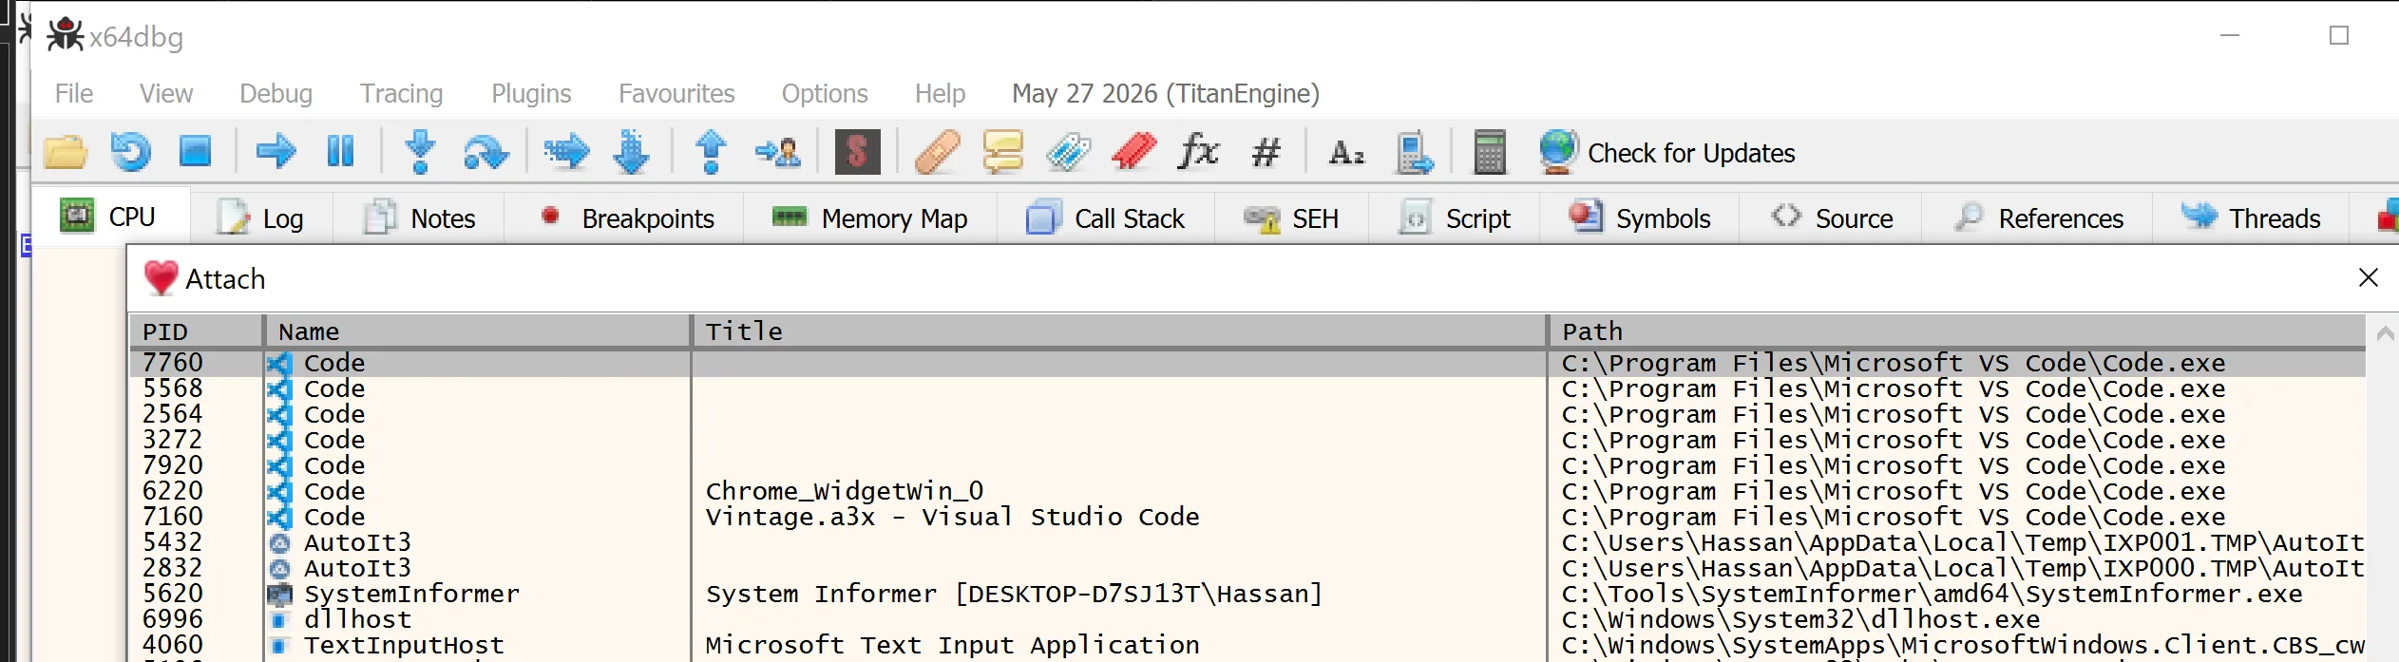Open the Bookmarks red icon

coord(1133,152)
